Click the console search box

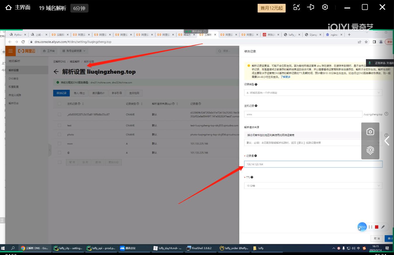pyautogui.click(x=228, y=51)
